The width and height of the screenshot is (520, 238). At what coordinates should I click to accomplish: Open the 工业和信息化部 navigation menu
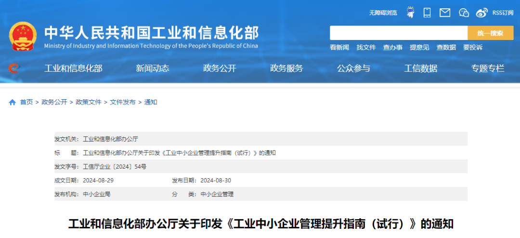tap(73, 68)
